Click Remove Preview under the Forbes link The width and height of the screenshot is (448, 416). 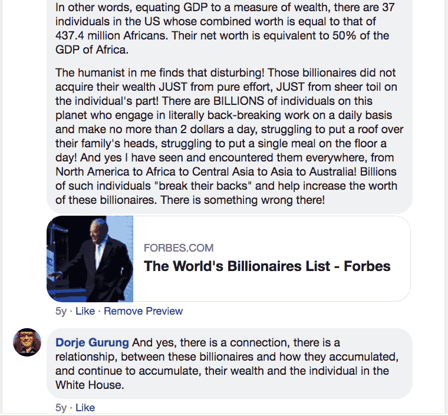(x=143, y=311)
